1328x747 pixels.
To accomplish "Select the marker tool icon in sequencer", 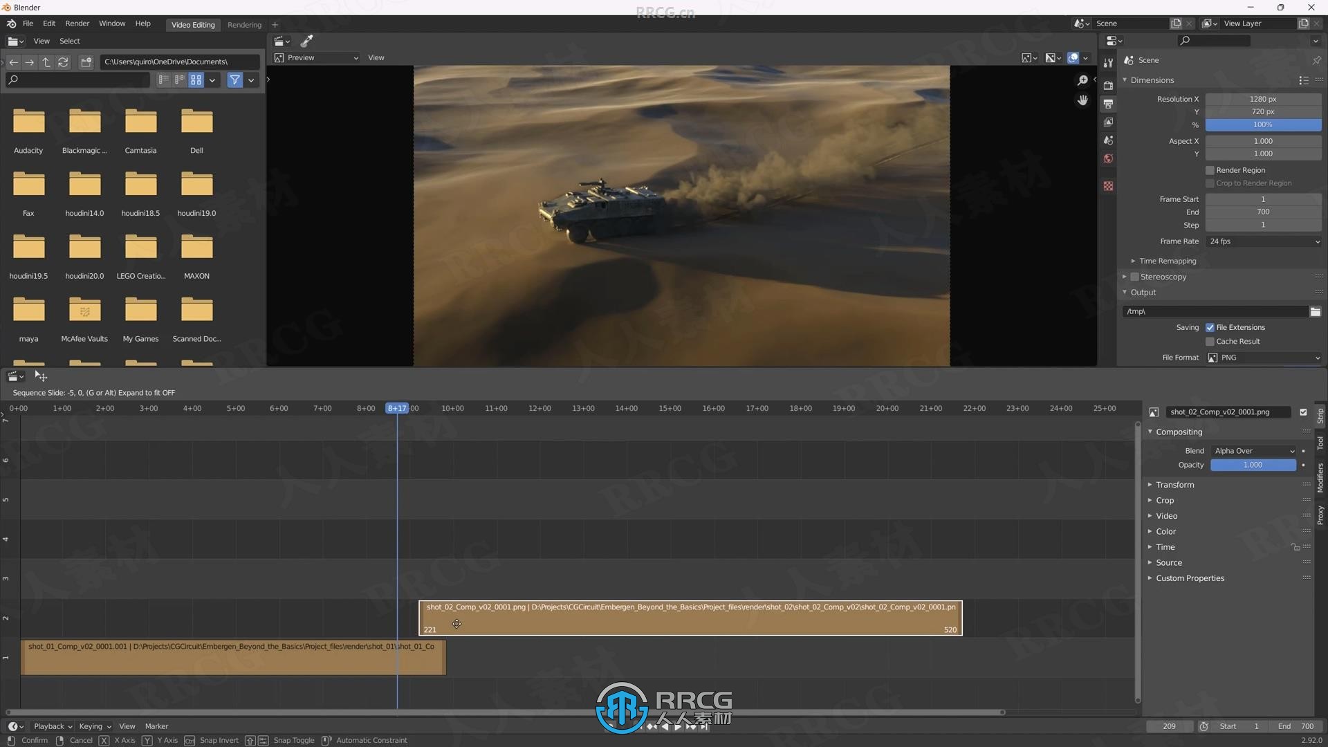I will [155, 725].
